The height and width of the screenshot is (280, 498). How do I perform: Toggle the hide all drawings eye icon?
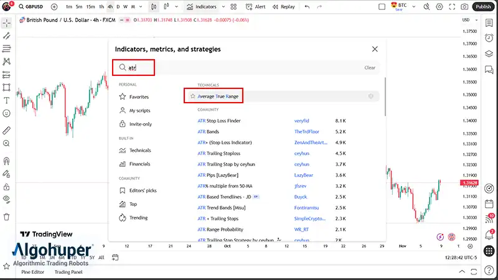(x=6, y=198)
